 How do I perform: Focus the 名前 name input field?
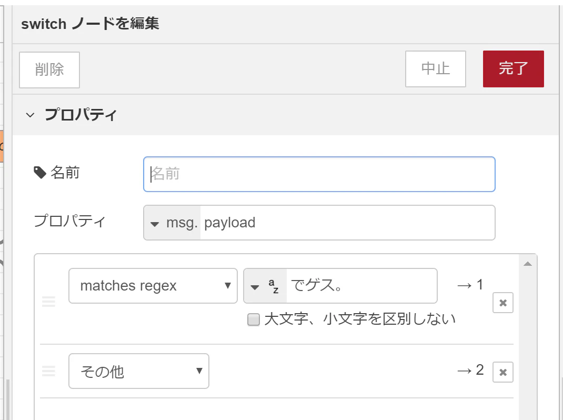[x=319, y=174]
